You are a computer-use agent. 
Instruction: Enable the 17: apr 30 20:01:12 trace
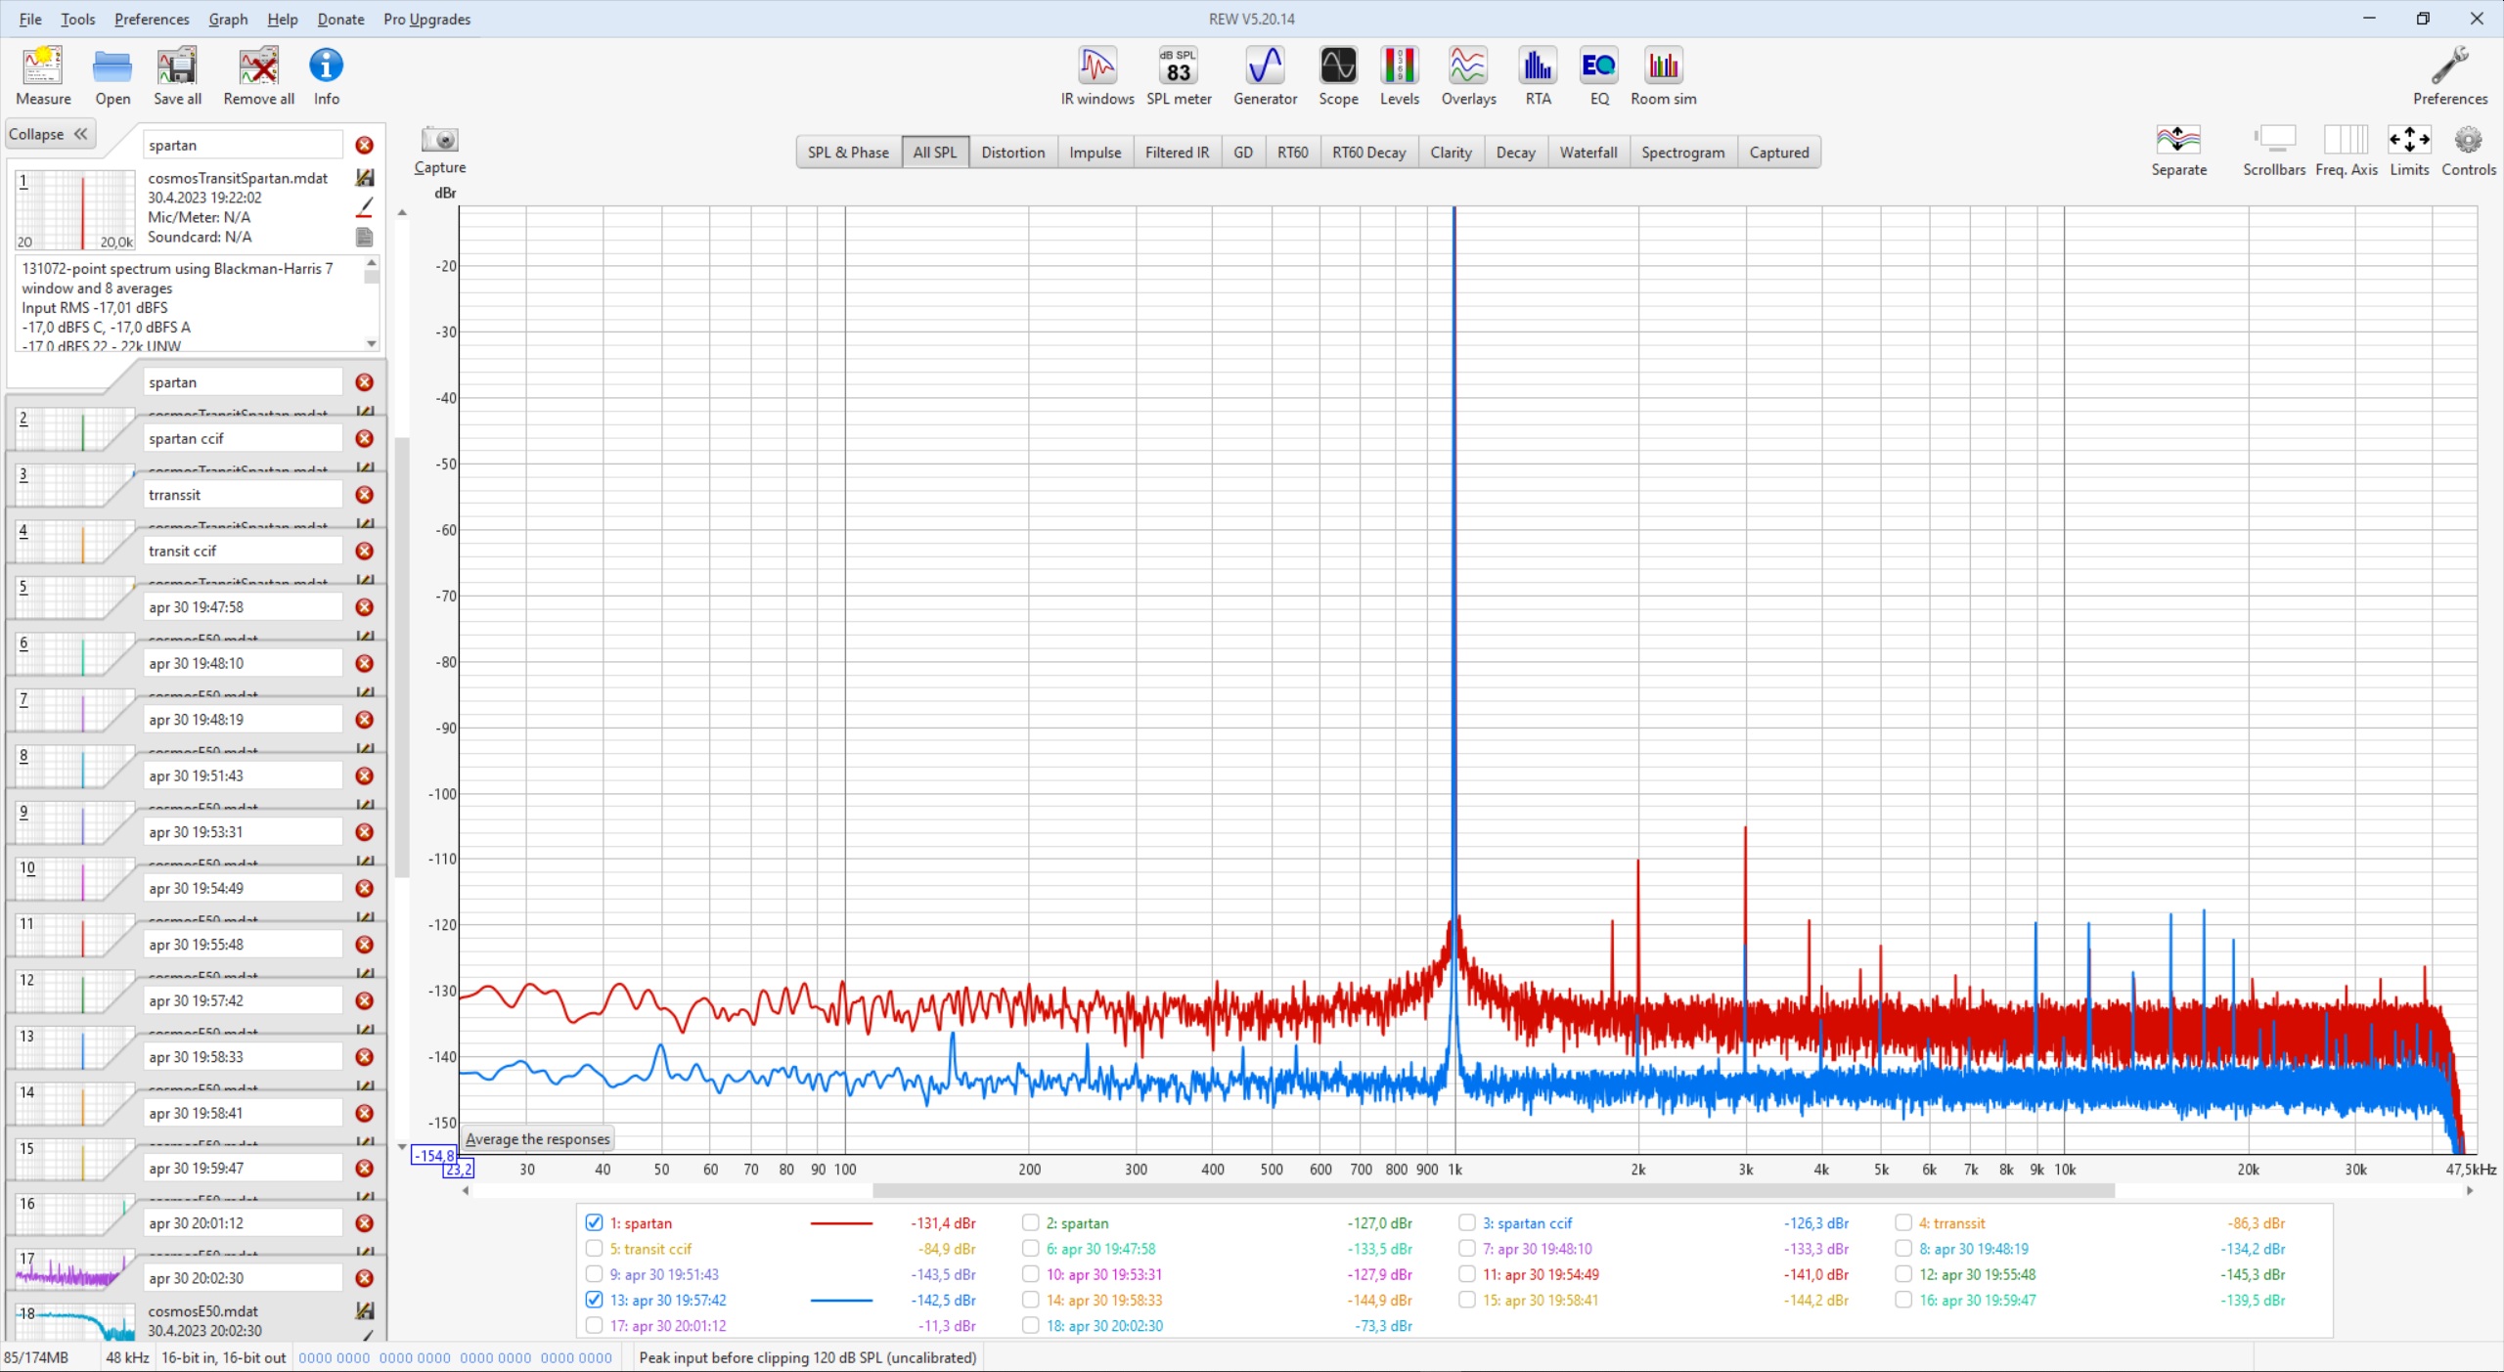tap(594, 1325)
